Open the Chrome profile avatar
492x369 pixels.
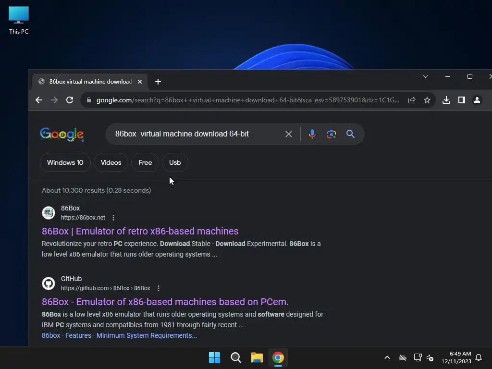(x=477, y=100)
